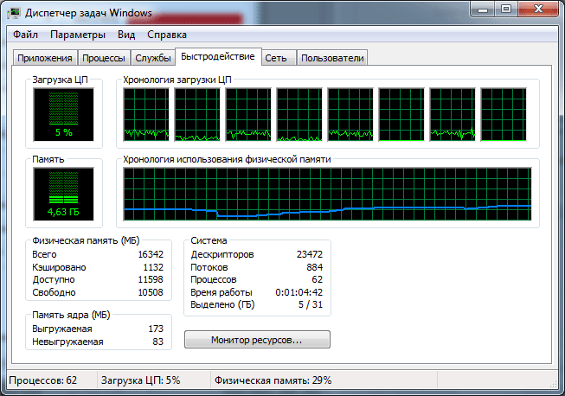The width and height of the screenshot is (565, 396).
Task: Open the Файл menu
Action: (25, 35)
